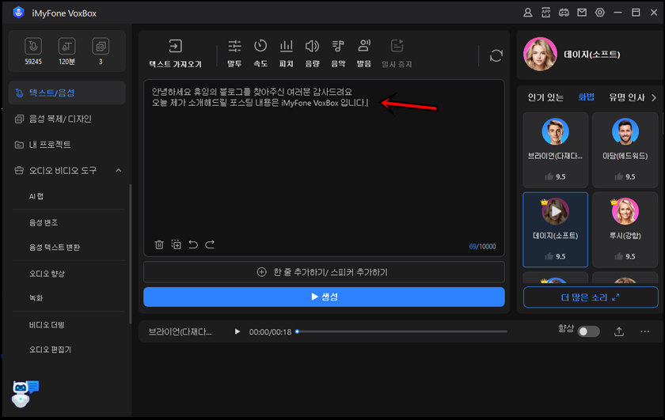Click the sidebar vertical scrollbar
The width and height of the screenshot is (665, 420).
click(x=130, y=254)
